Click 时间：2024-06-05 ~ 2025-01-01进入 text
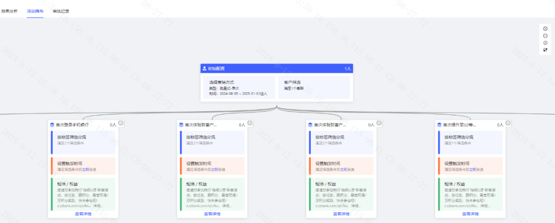 238,94
